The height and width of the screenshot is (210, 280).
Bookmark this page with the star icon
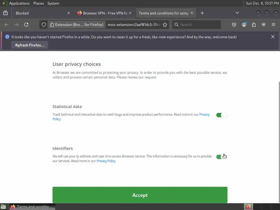[165, 25]
